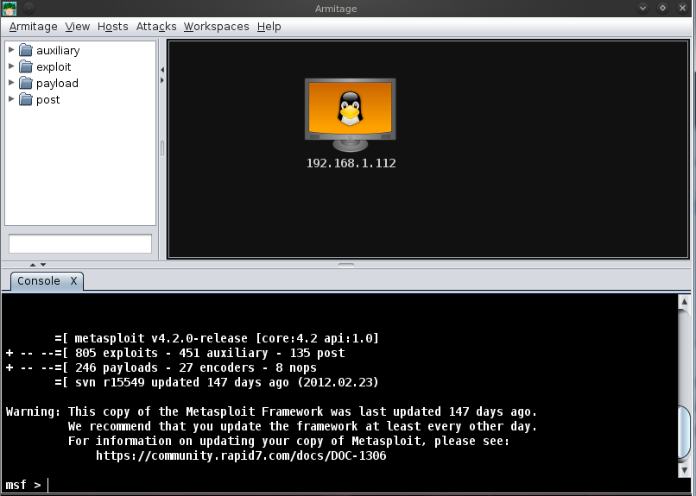Open the Armitage menu
Image resolution: width=696 pixels, height=496 pixels.
coord(34,27)
